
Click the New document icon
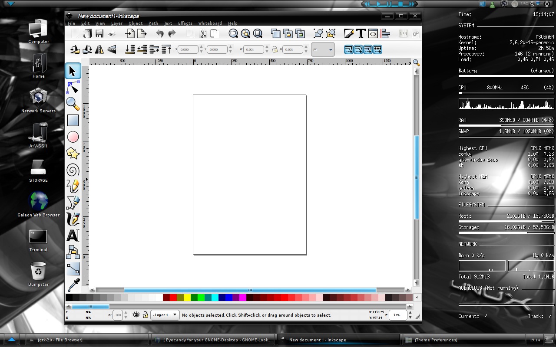(x=75, y=33)
